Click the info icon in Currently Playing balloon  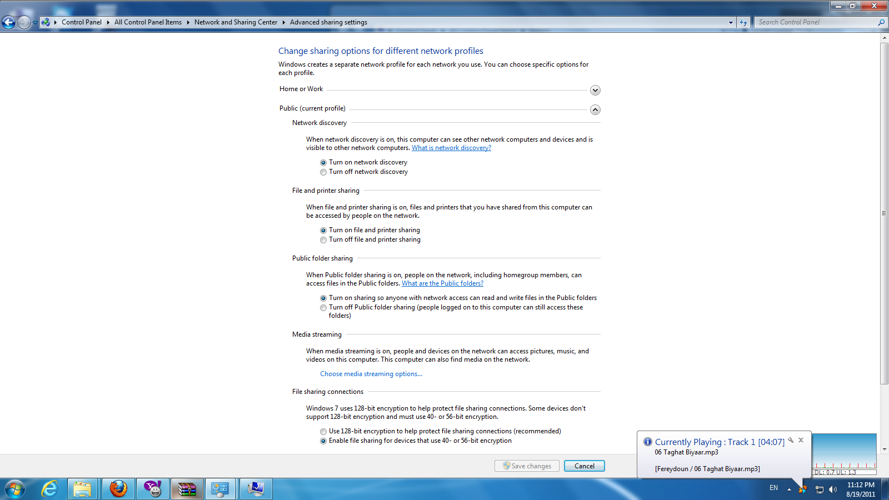click(x=648, y=442)
